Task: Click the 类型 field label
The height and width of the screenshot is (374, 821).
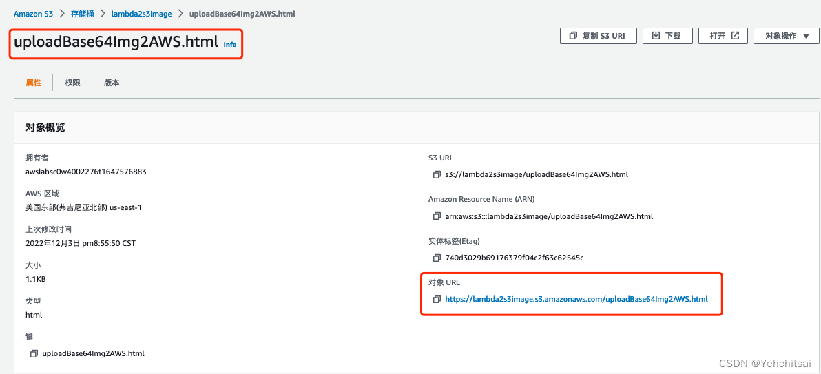Action: pos(33,301)
